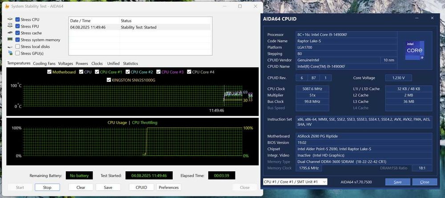Click the Core Voltage value 1.230 V

click(398, 78)
